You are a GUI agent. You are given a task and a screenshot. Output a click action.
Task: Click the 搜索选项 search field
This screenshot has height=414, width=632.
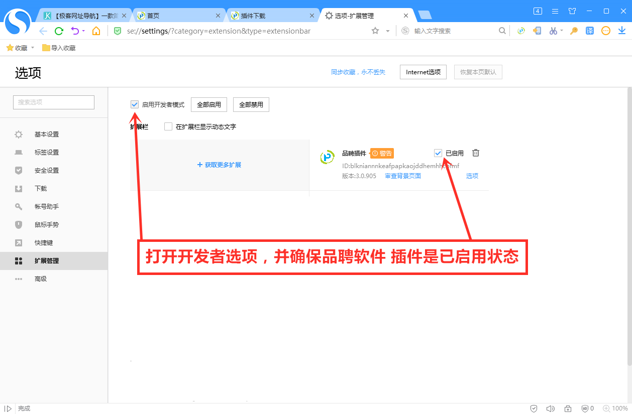point(53,102)
